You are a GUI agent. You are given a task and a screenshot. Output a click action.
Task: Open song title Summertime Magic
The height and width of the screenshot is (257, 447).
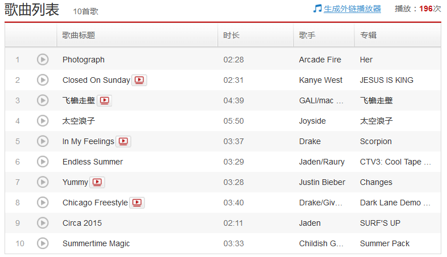(x=96, y=243)
